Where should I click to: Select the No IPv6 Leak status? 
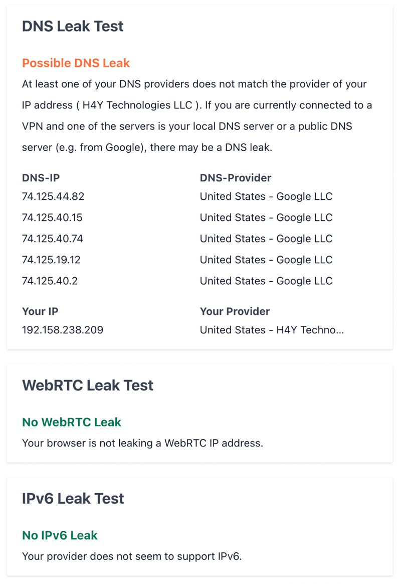(x=60, y=535)
